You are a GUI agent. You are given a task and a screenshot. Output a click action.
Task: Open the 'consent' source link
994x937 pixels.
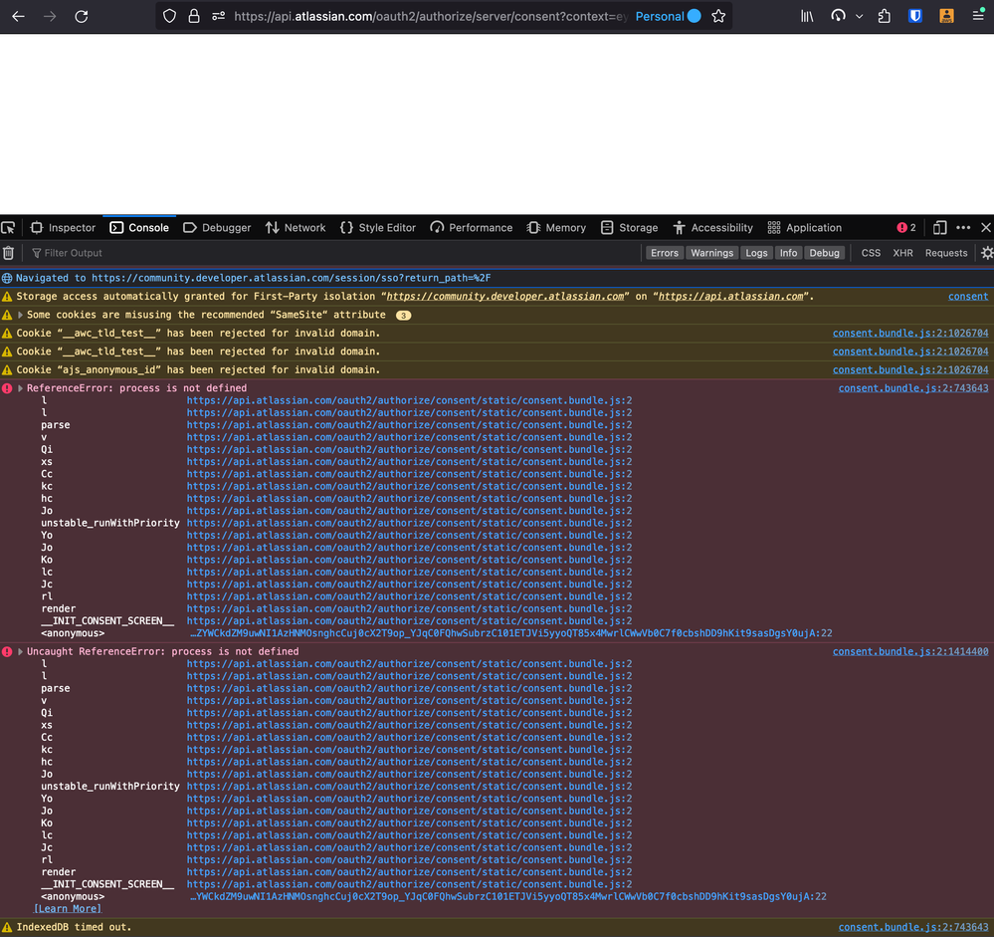(968, 297)
